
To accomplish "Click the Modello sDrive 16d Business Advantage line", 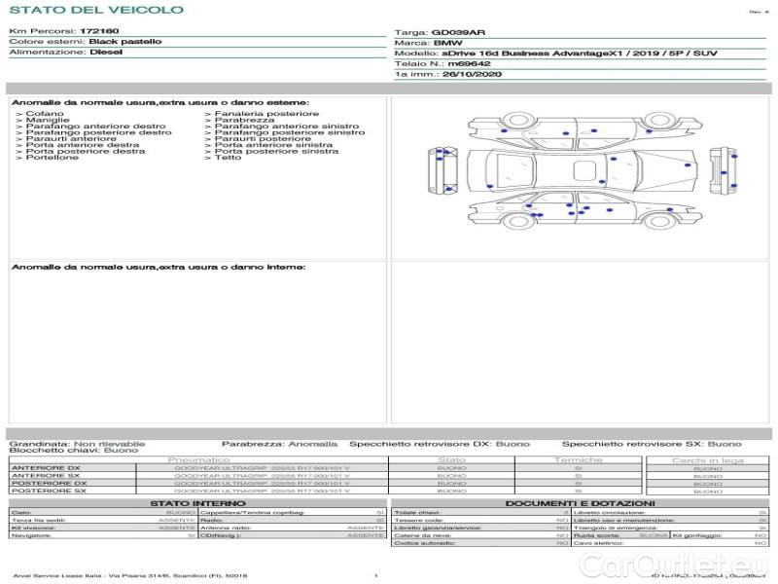I will pyautogui.click(x=555, y=54).
